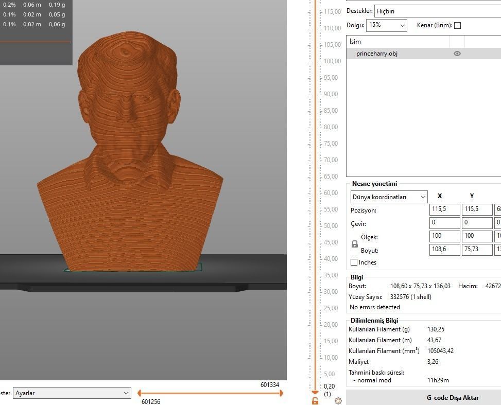501x405 pixels.
Task: Click the 50,00 mark on the layer ruler
Action: 331,226
